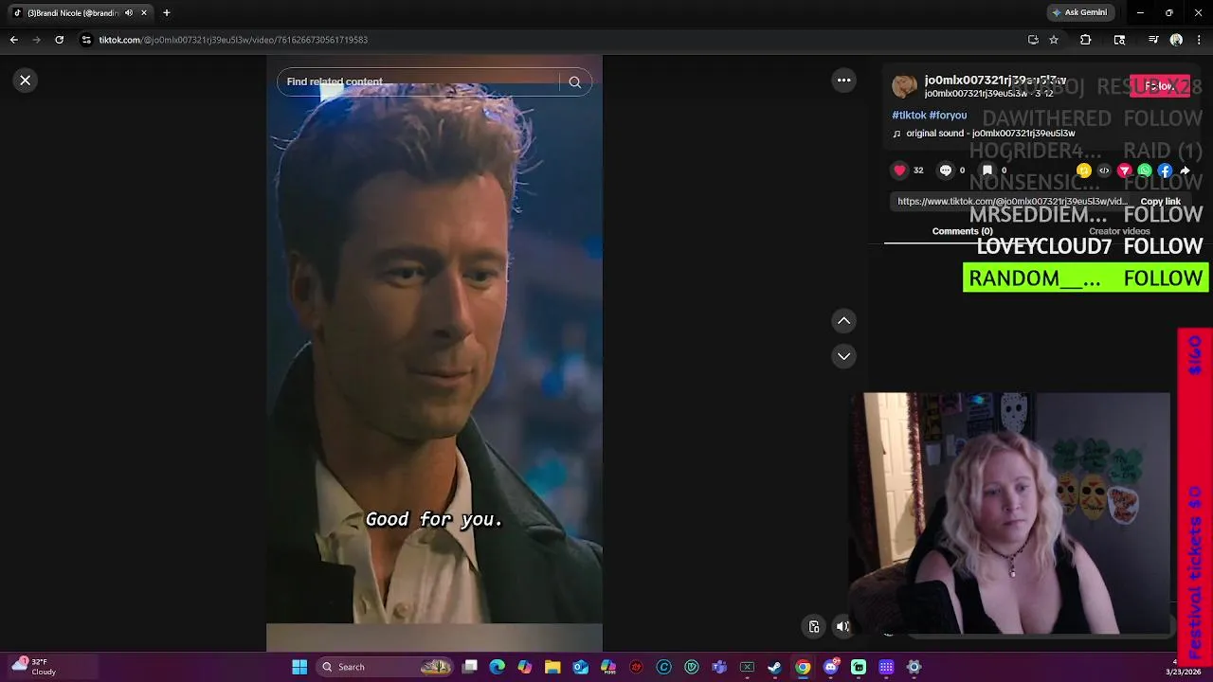This screenshot has height=682, width=1213.
Task: Go to the previous video with up chevron
Action: click(843, 321)
